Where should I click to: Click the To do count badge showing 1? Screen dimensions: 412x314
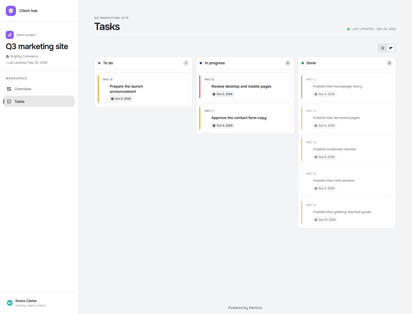186,63
